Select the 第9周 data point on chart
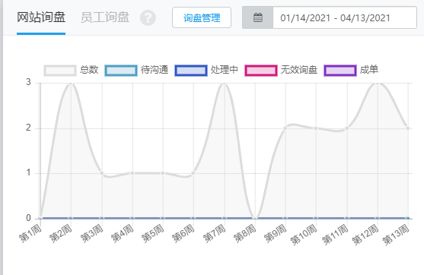This screenshot has width=424, height=275. point(285,128)
